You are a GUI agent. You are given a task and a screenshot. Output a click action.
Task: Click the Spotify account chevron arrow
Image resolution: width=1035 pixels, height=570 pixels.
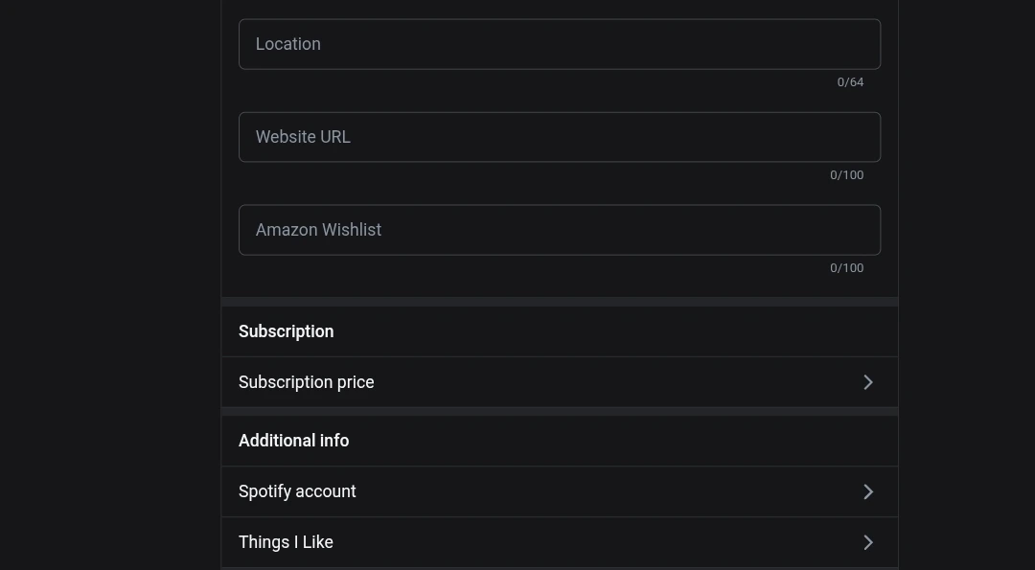(x=867, y=491)
